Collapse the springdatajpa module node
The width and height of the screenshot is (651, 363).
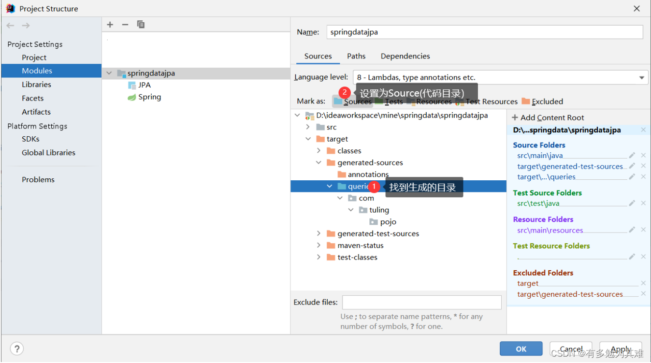[x=109, y=73]
